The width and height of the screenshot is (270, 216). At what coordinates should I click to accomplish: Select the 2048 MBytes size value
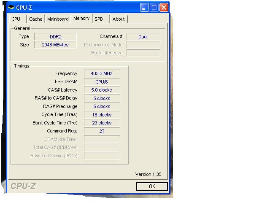pos(55,45)
